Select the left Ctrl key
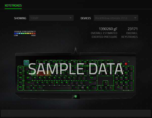 pos(28,88)
